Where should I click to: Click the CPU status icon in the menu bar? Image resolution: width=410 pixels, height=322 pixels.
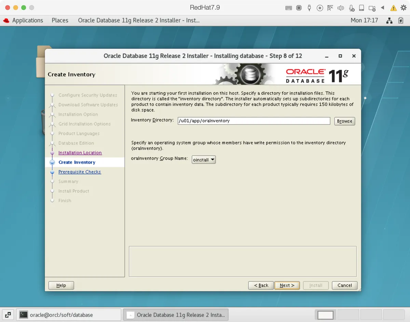click(299, 8)
